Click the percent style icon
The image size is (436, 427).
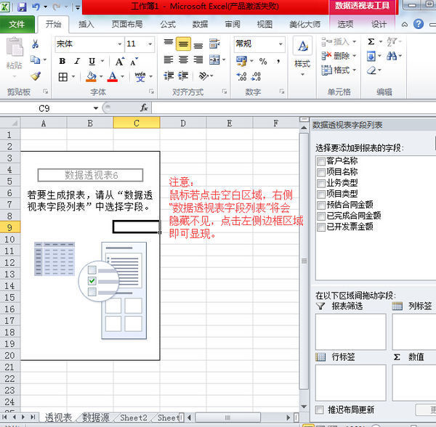262,61
